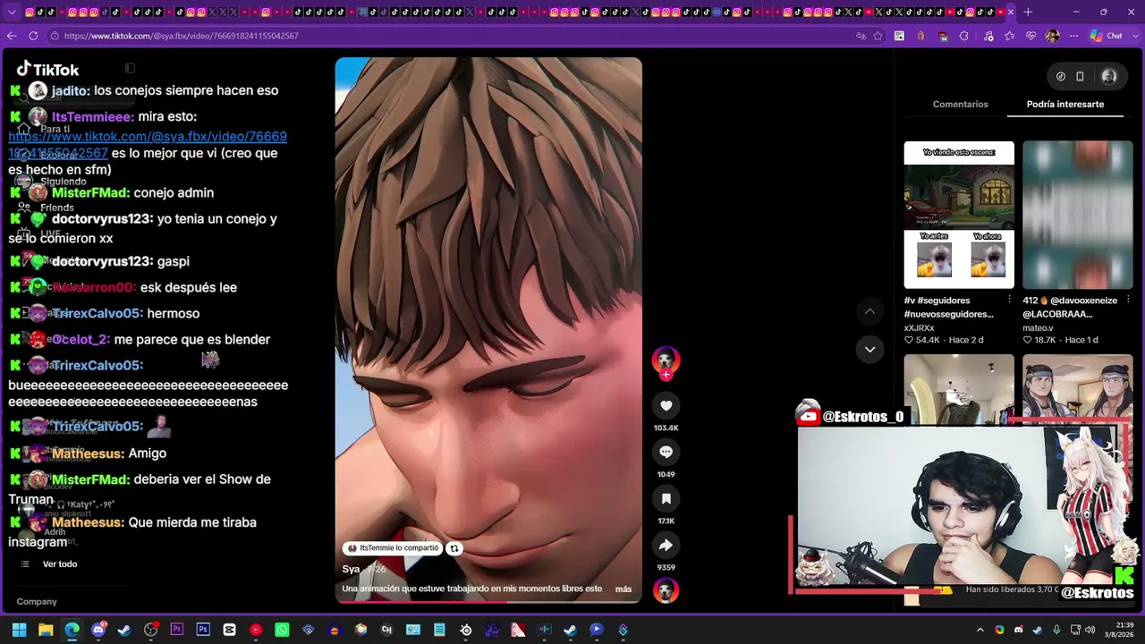Open the media control music icon
This screenshot has height=644, width=1145.
coord(988,36)
